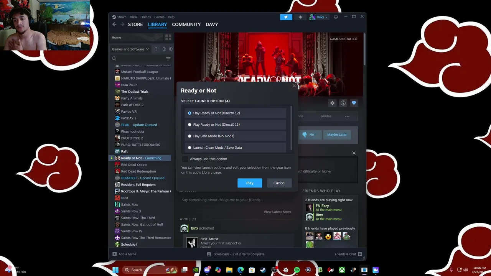Click the activity comment input field
The height and width of the screenshot is (276, 491).
click(237, 200)
